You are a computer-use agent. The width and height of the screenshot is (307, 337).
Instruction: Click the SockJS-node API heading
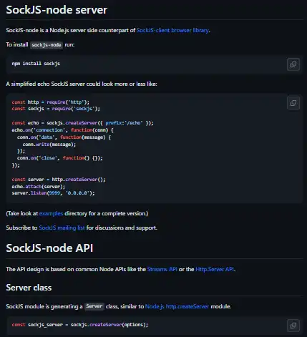pyautogui.click(x=49, y=248)
